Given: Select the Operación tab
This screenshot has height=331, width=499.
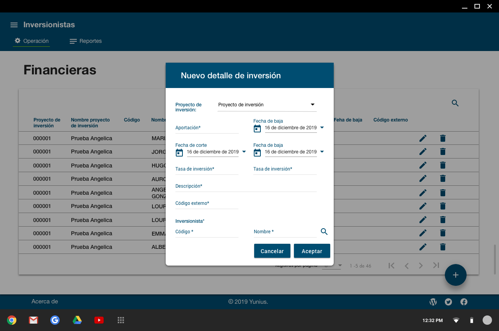Looking at the screenshot, I should click(x=32, y=41).
